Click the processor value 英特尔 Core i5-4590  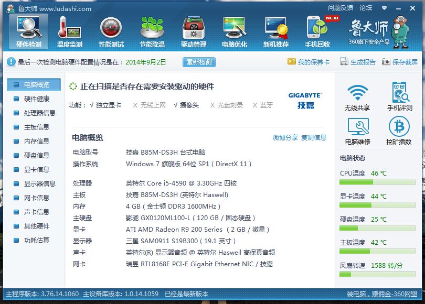point(182,183)
